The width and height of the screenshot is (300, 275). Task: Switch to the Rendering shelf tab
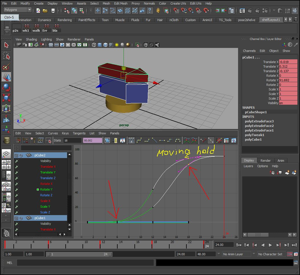point(65,20)
